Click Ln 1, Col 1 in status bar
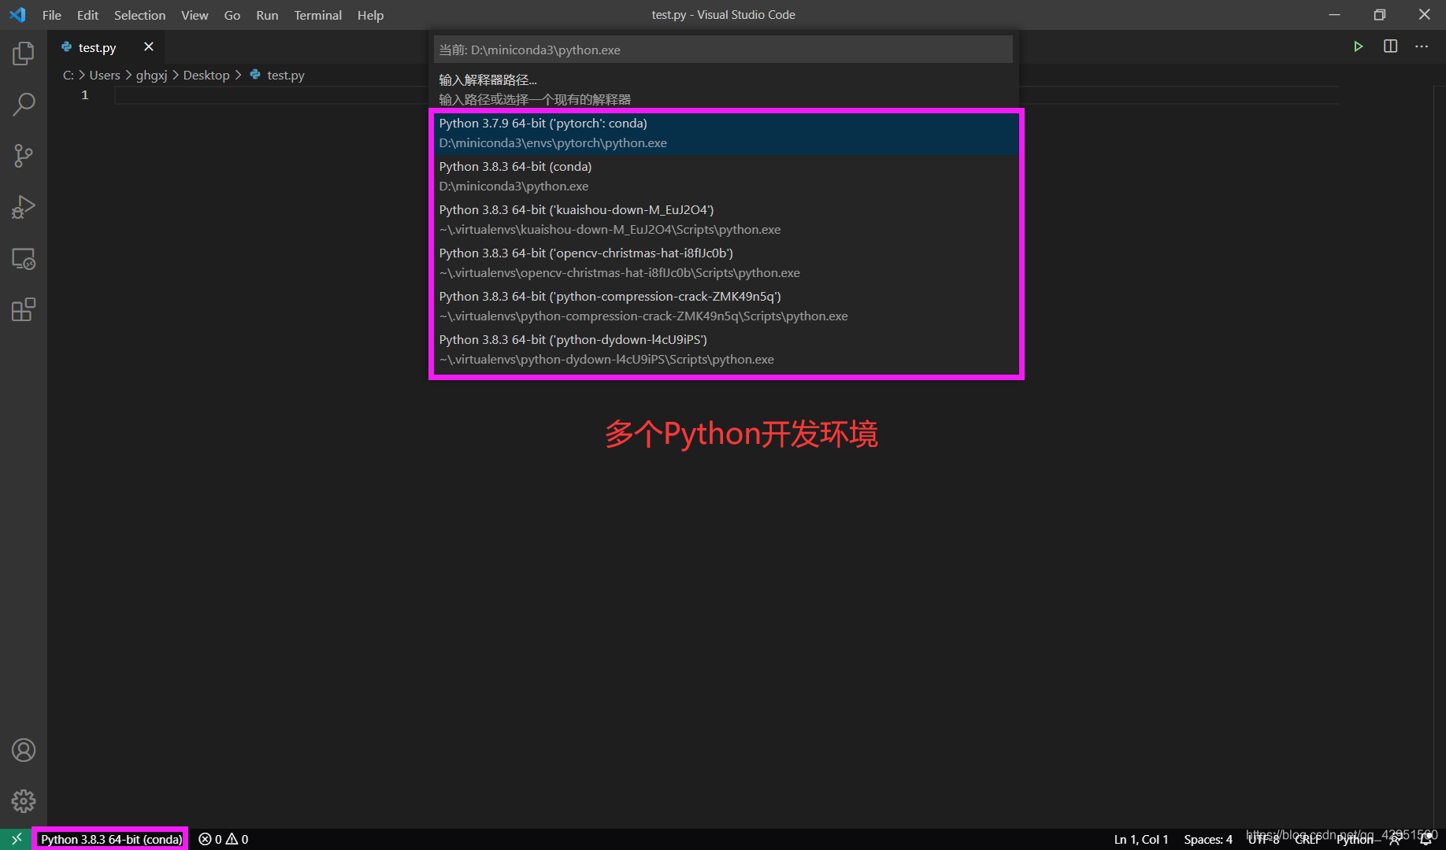The image size is (1446, 850). [1140, 839]
